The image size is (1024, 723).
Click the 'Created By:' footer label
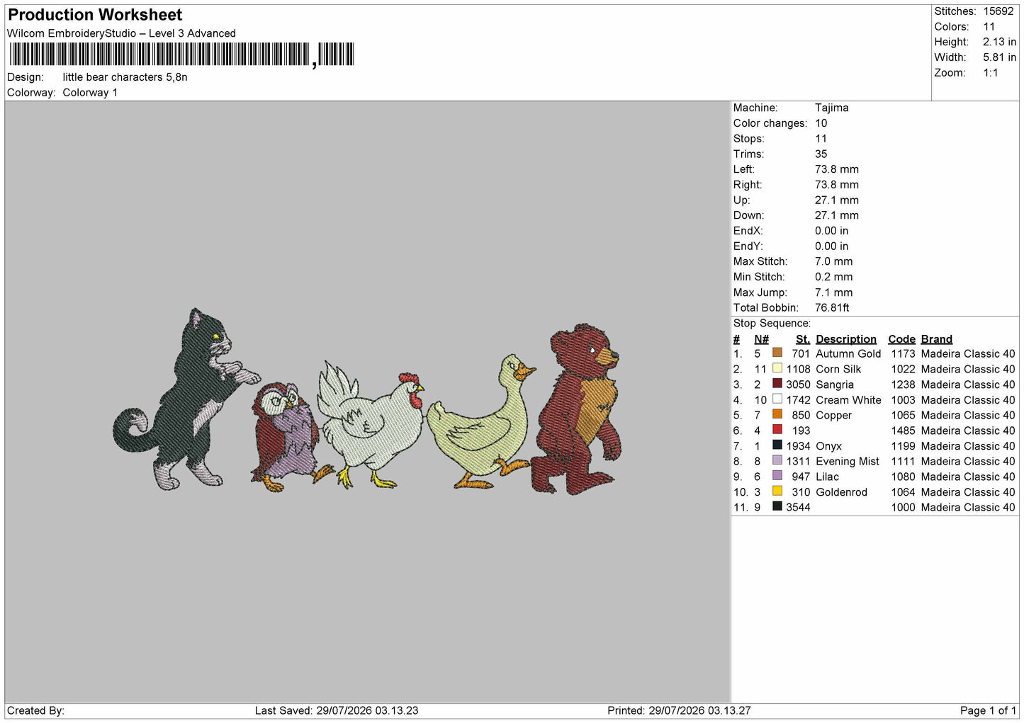[35, 710]
